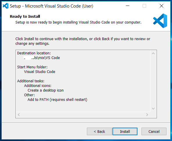This screenshot has width=172, height=141.
Task: Select the 'Start Menu folder:' line
Action: 32,67
